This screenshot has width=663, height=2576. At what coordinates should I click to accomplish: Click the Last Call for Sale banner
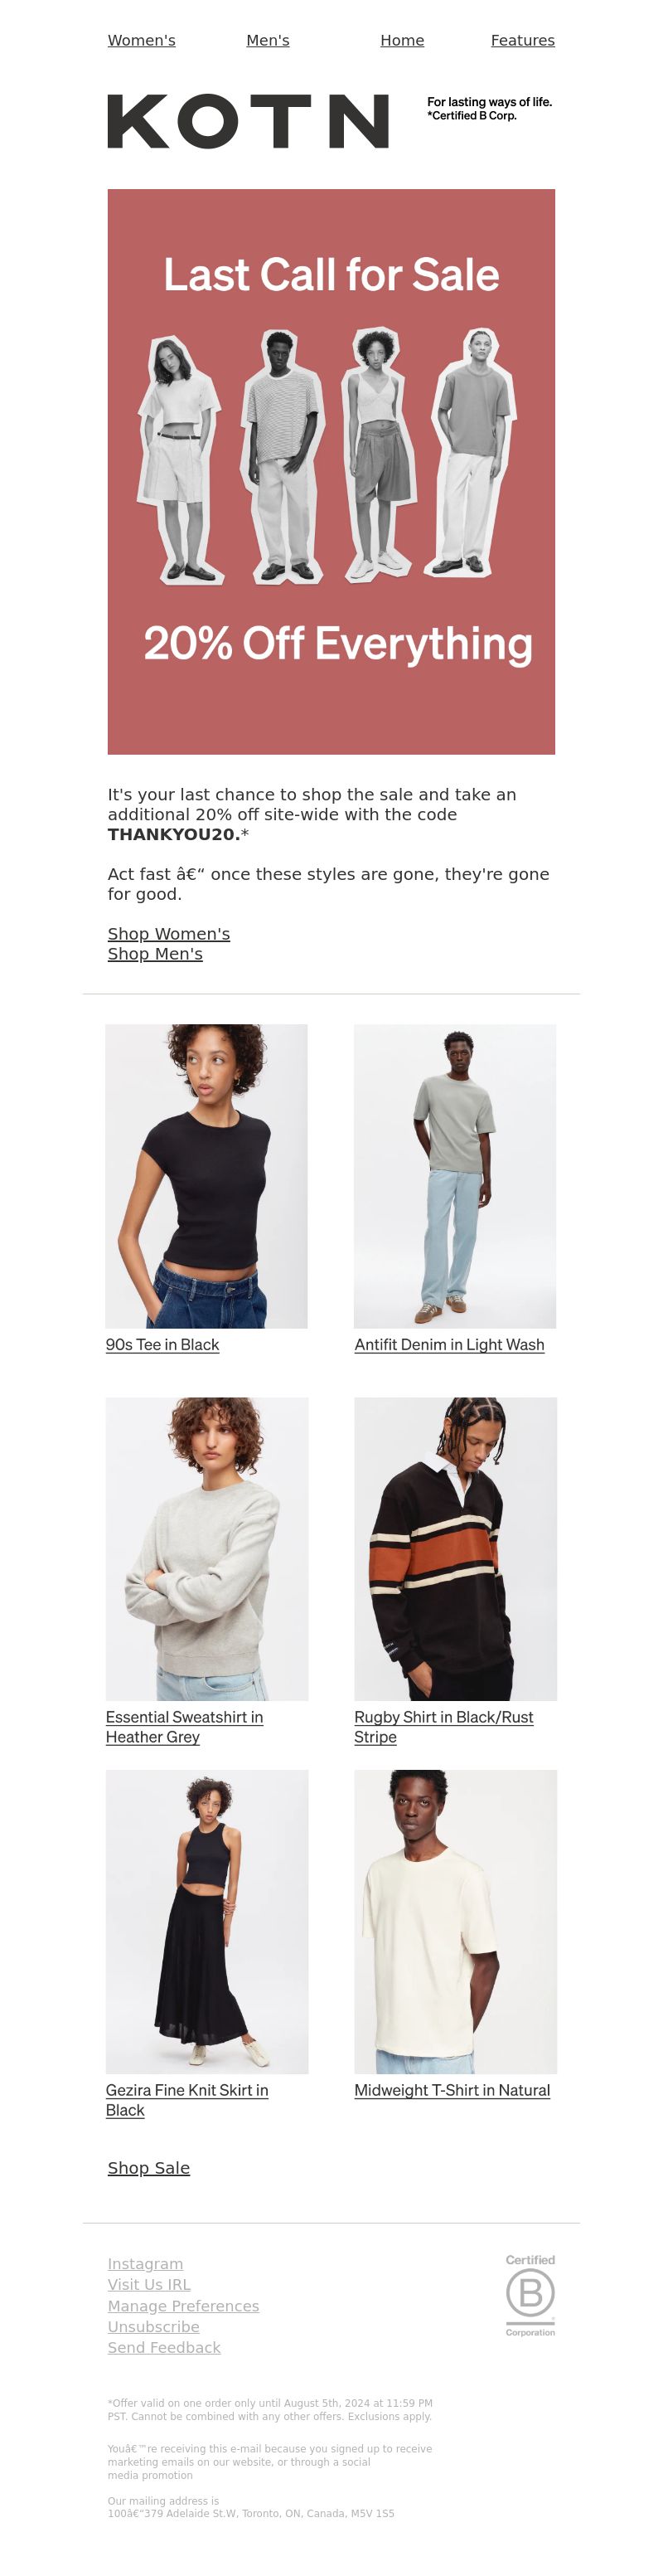click(x=331, y=471)
